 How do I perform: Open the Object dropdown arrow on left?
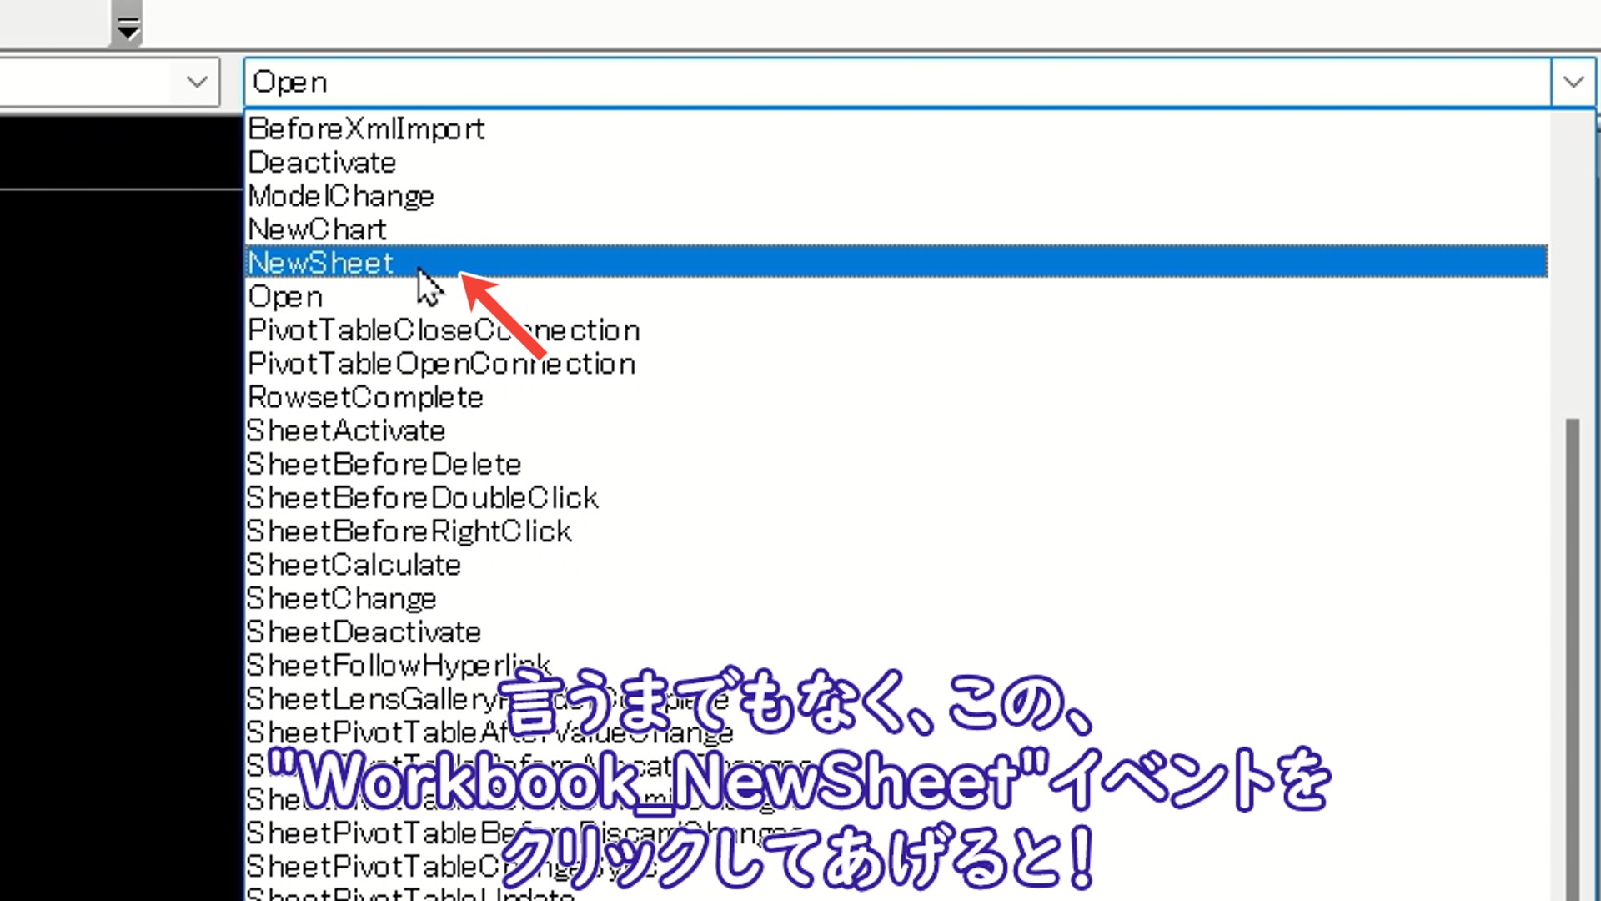[197, 82]
